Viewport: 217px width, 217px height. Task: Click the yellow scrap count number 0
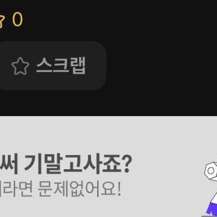coord(17,19)
